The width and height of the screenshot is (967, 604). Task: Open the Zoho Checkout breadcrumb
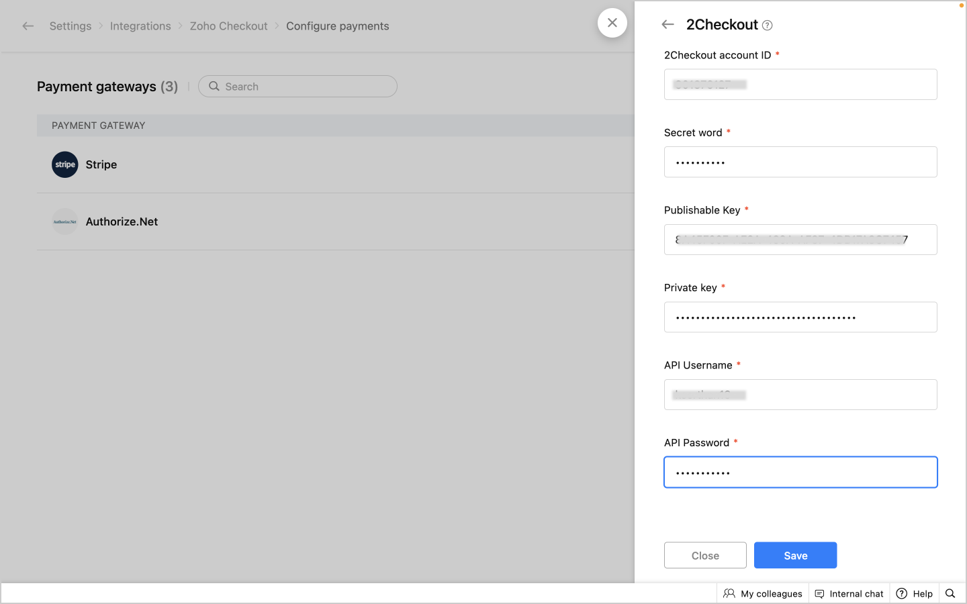point(228,26)
